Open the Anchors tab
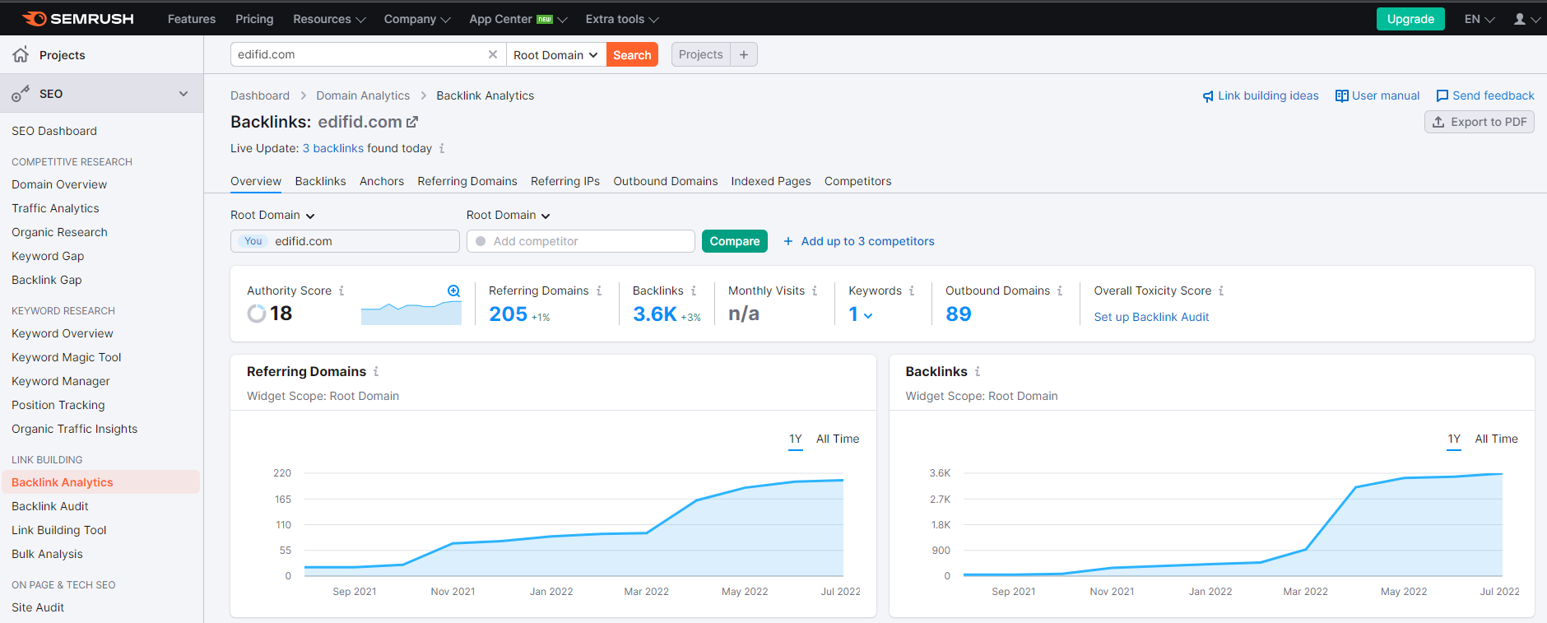Screen dimensions: 1547x623 tap(381, 181)
